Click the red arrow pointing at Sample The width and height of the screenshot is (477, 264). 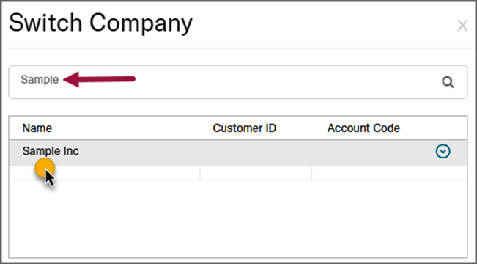click(x=99, y=79)
